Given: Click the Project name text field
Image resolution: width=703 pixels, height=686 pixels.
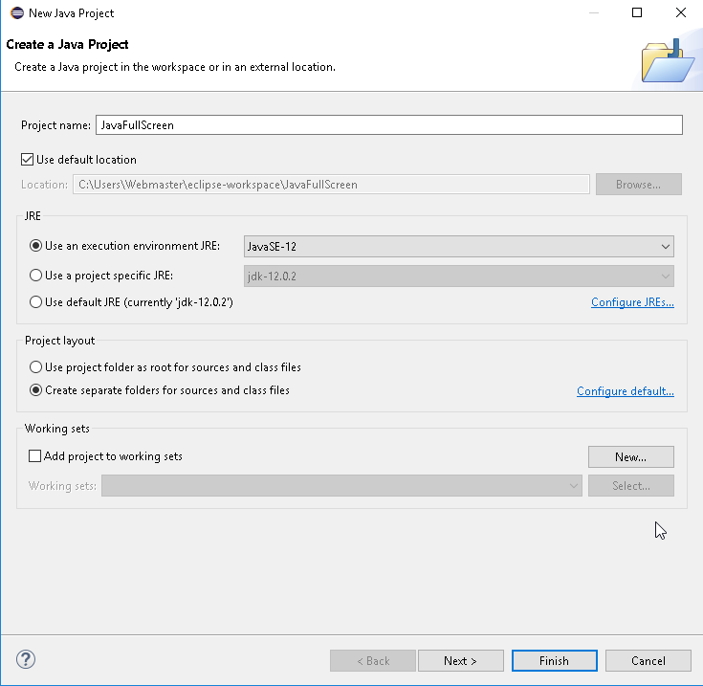Looking at the screenshot, I should 388,125.
